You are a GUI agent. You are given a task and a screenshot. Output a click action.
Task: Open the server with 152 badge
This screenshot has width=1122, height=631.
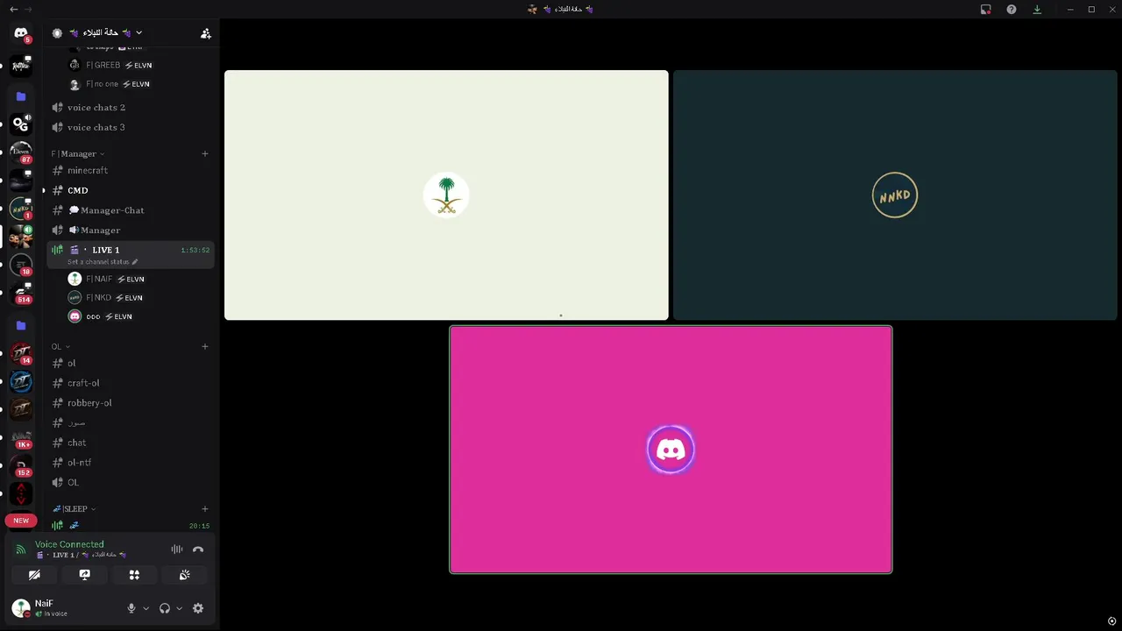pyautogui.click(x=21, y=466)
